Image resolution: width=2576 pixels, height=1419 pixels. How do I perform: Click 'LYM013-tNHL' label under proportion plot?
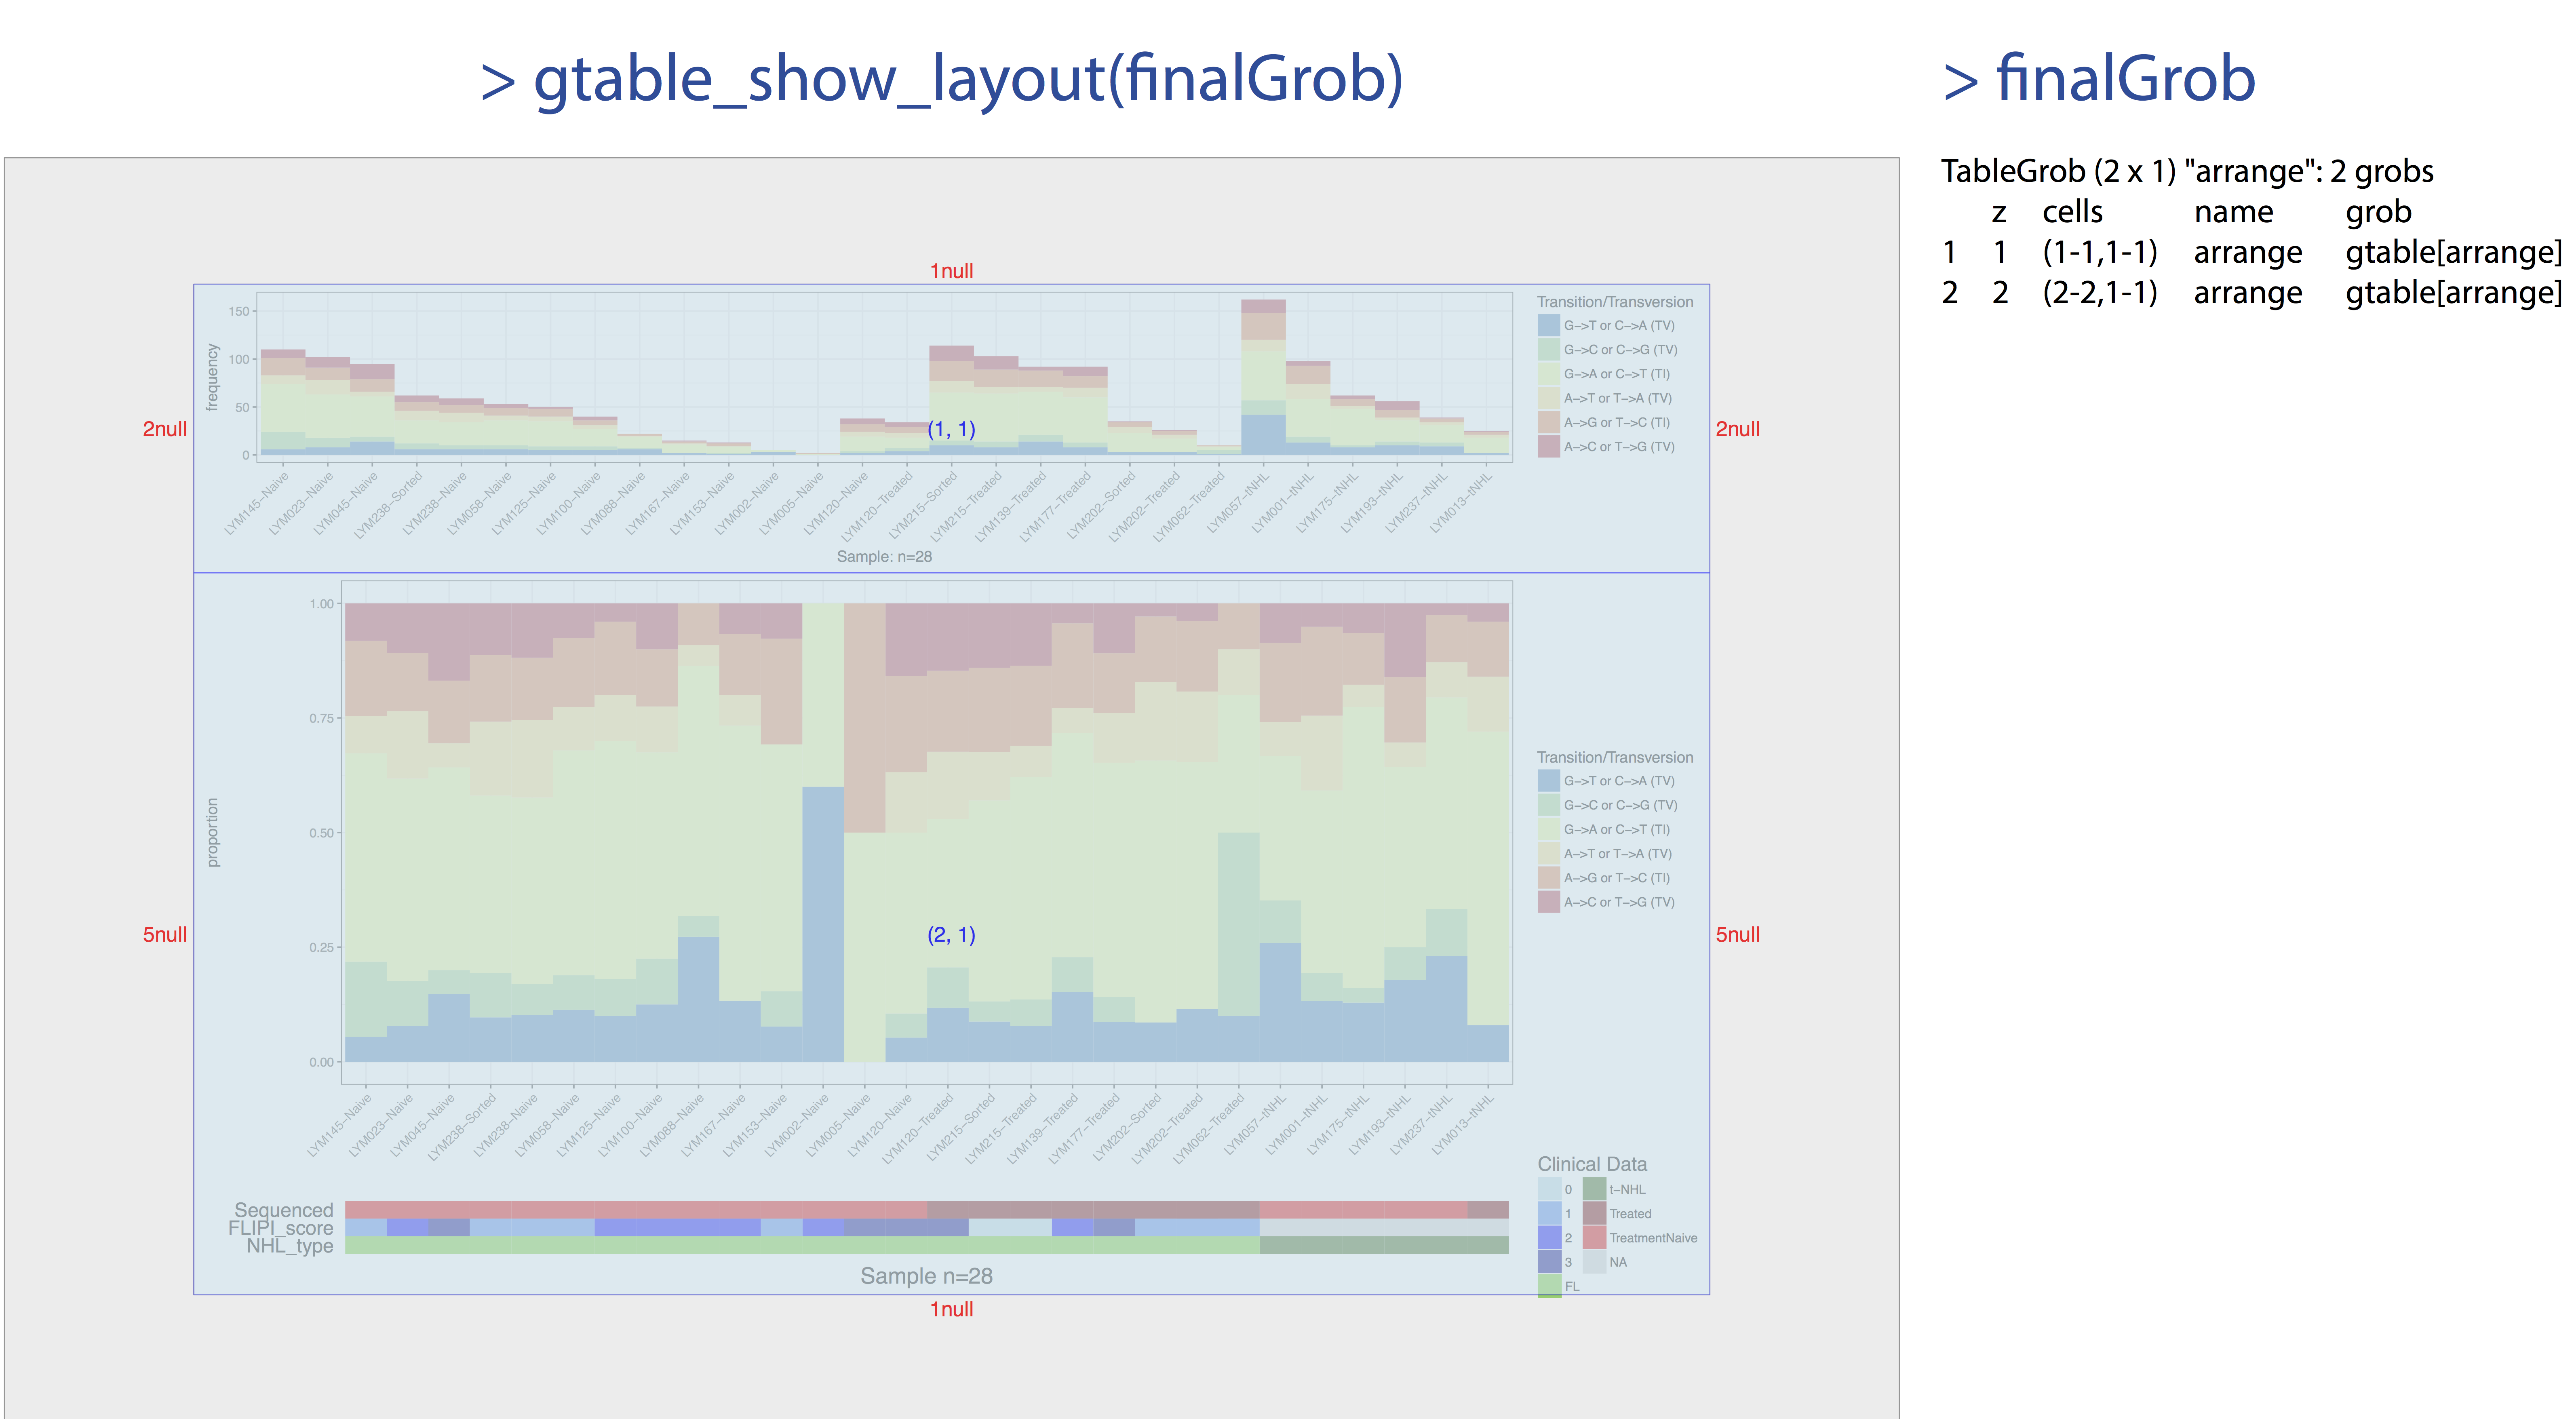1463,1125
